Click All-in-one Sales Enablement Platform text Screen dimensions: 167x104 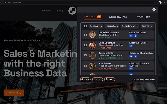click(x=22, y=40)
